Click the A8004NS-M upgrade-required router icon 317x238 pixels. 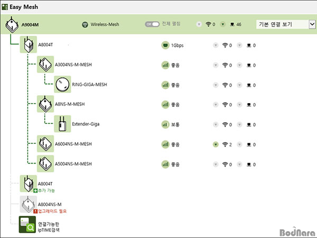point(27,204)
